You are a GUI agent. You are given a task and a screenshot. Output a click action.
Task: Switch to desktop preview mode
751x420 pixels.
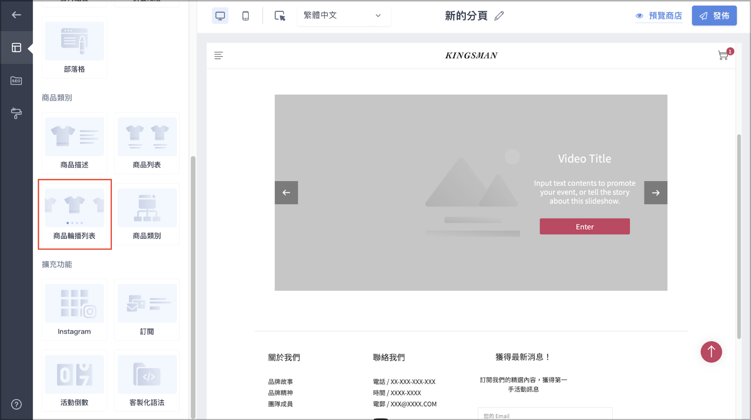click(220, 16)
